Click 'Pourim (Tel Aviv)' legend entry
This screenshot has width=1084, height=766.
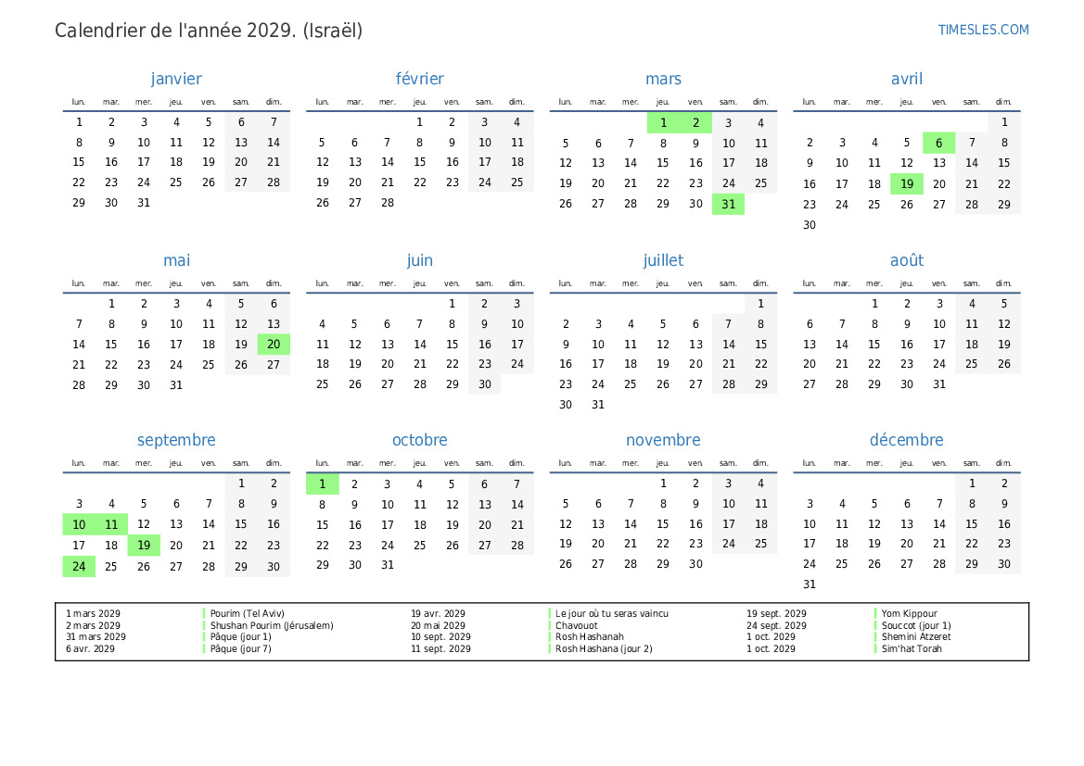(247, 613)
